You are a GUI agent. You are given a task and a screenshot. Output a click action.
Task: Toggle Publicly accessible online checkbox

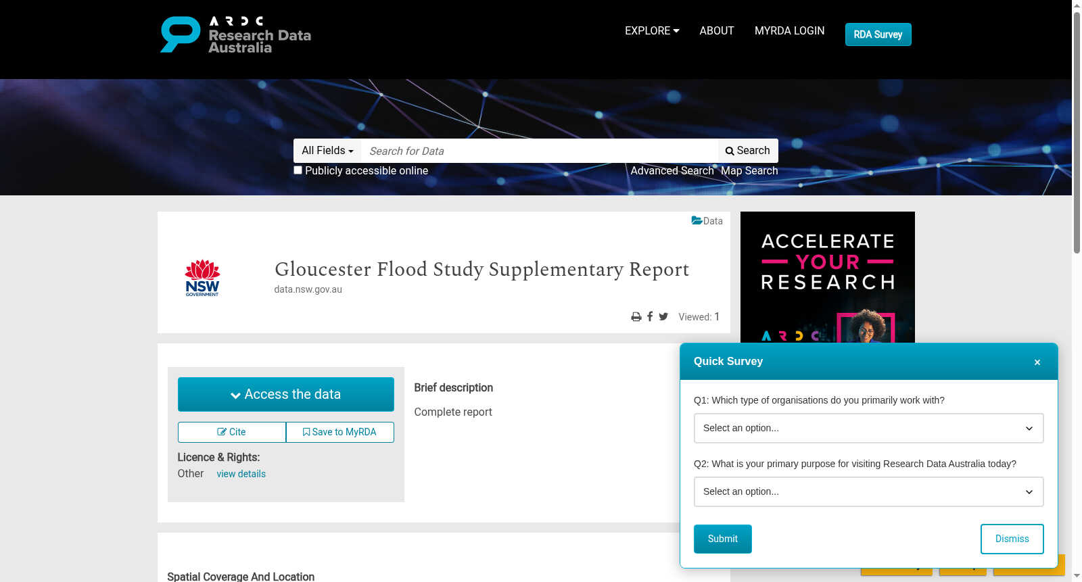point(298,170)
